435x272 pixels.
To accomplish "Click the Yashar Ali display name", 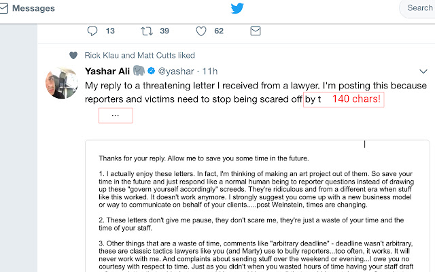I will point(107,71).
